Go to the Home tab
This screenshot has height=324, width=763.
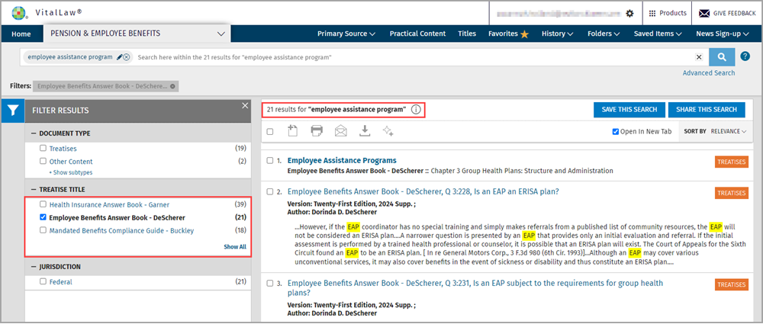point(21,34)
